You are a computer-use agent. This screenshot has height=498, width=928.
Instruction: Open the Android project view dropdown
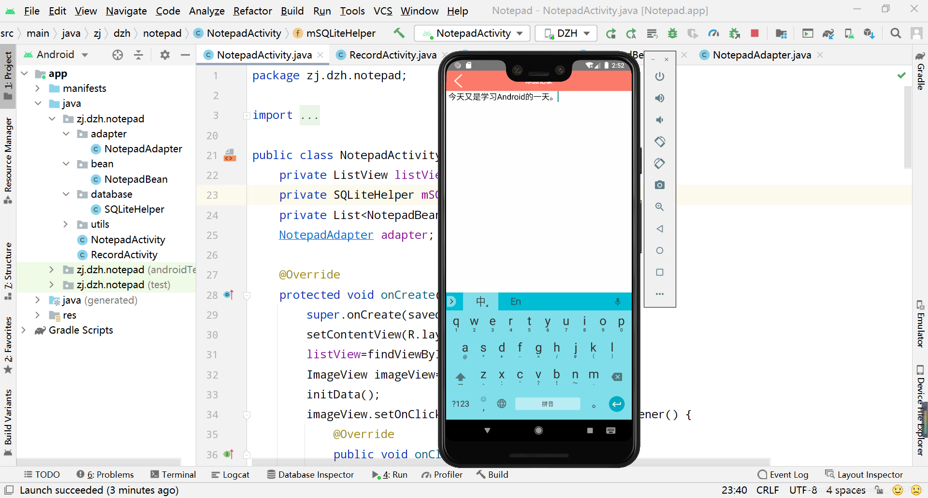pyautogui.click(x=56, y=55)
